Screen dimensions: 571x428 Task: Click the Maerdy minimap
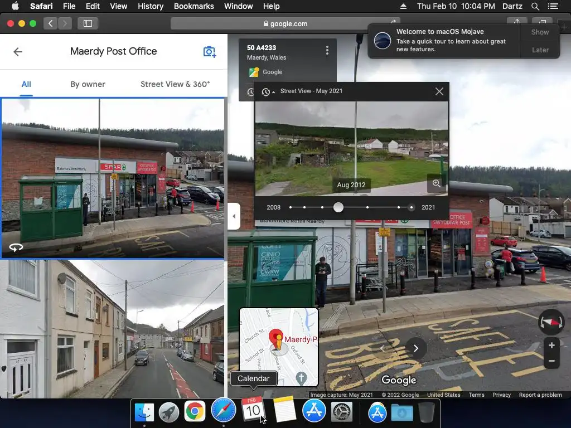pos(279,347)
